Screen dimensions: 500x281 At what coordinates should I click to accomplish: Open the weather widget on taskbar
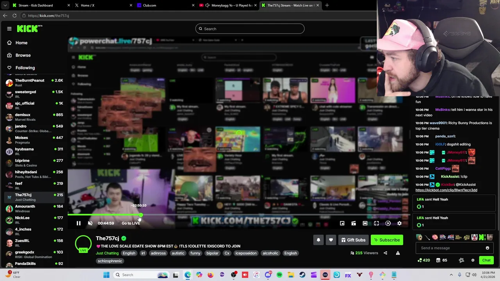(x=12, y=274)
